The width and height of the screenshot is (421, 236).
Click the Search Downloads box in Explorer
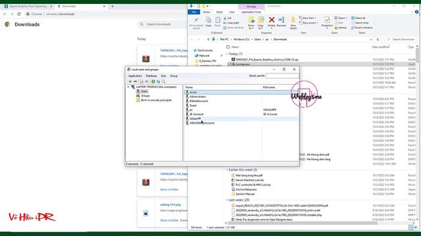click(401, 39)
